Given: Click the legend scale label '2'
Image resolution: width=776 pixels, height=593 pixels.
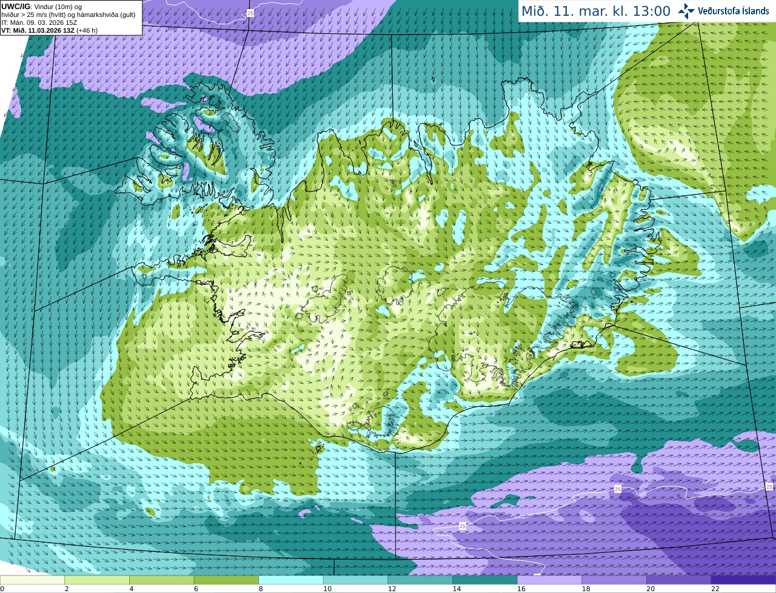Looking at the screenshot, I should click(x=67, y=589).
